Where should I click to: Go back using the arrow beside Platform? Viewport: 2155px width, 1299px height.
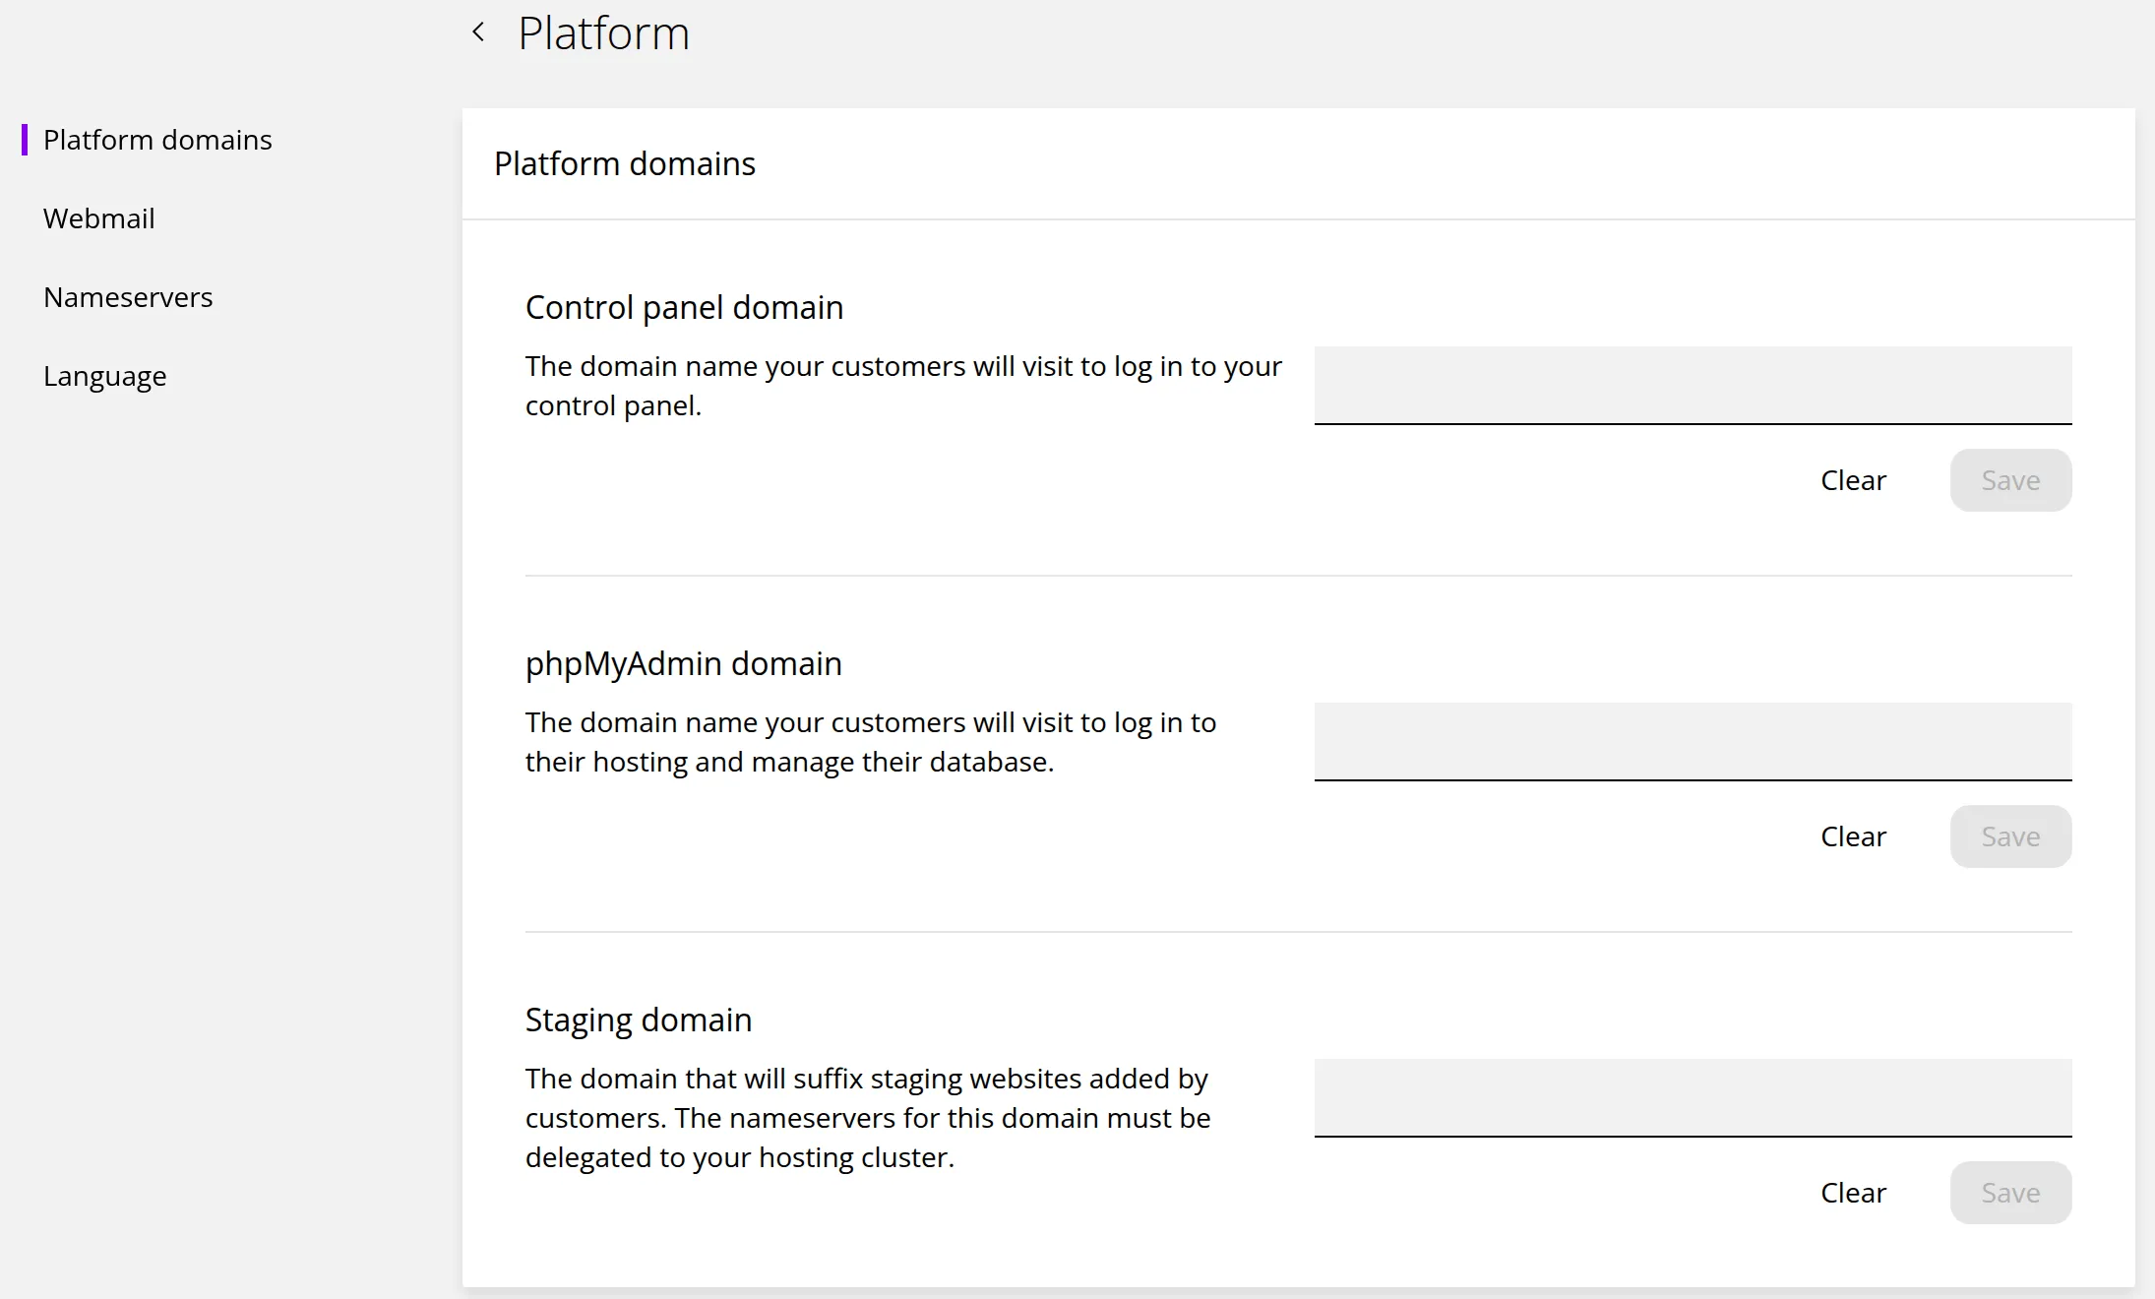(478, 32)
